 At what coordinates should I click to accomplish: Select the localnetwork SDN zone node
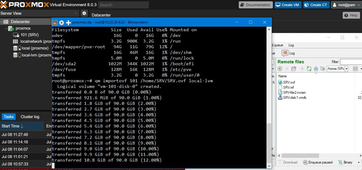point(32,41)
